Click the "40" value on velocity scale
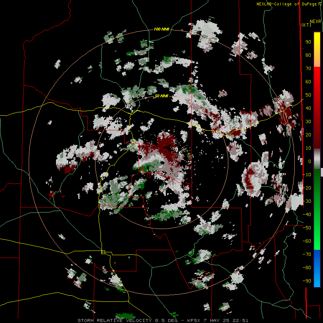Viewport: 323px width, 323px height. coord(308,108)
